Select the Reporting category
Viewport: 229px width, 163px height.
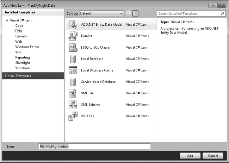[x=23, y=57]
